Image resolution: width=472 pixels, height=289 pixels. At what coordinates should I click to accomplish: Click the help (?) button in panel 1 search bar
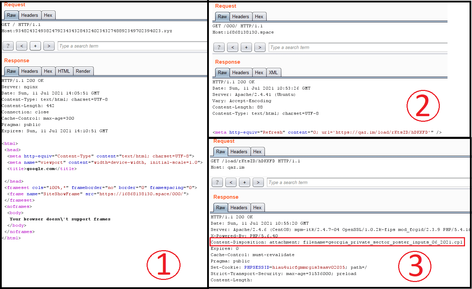(8, 46)
